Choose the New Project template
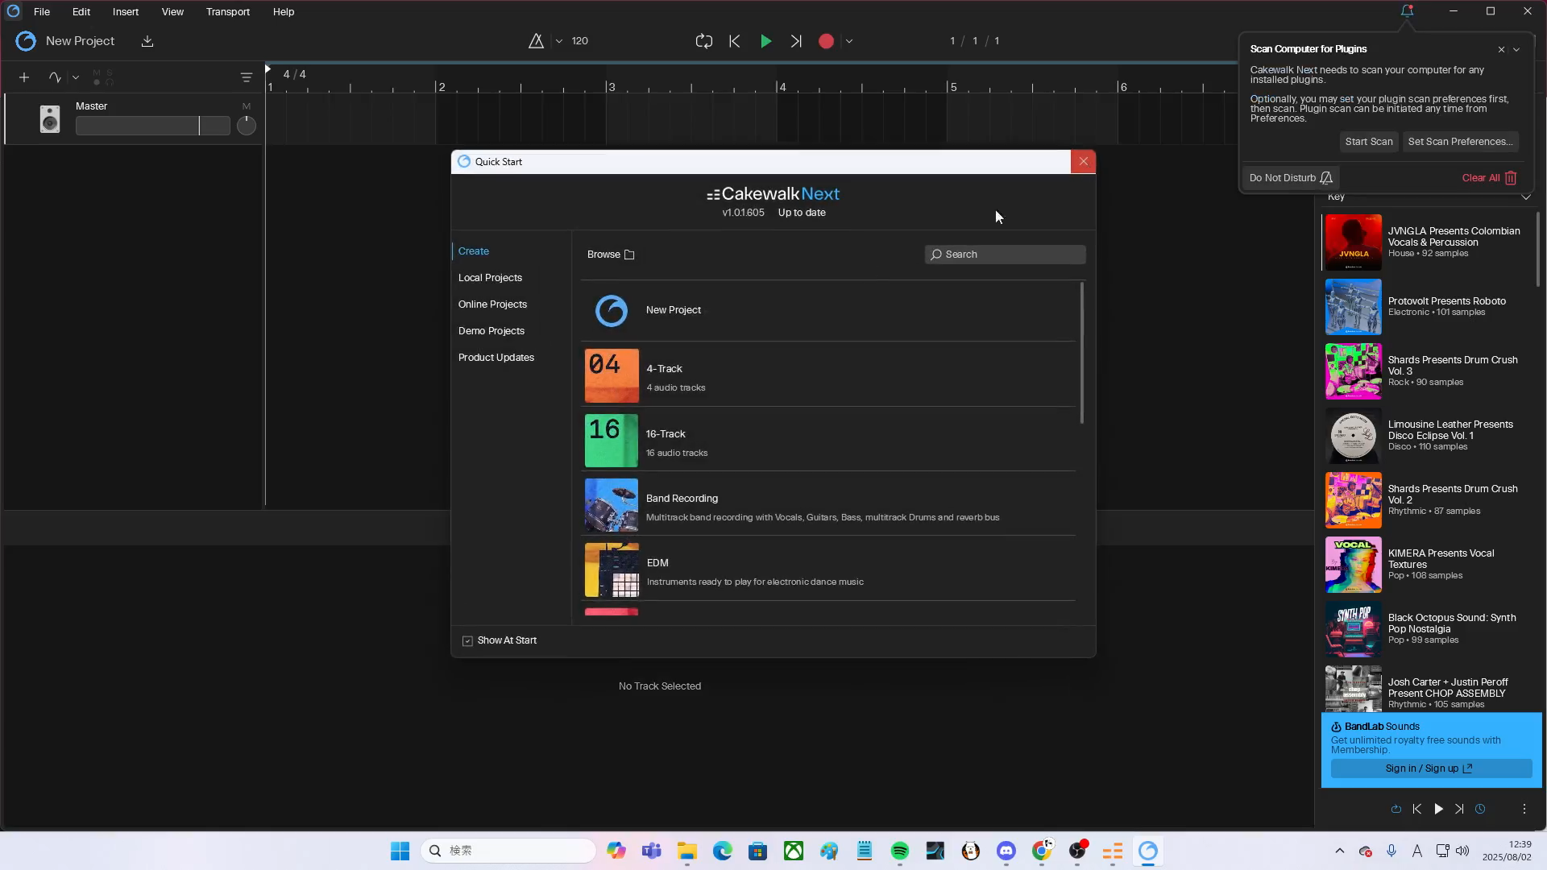Viewport: 1547px width, 870px height. (828, 310)
